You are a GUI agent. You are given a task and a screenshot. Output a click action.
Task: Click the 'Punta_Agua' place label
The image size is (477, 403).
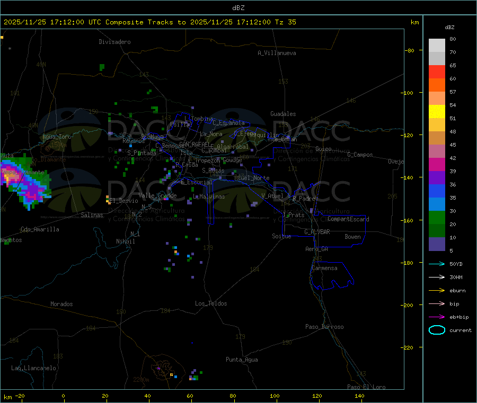[242, 360]
